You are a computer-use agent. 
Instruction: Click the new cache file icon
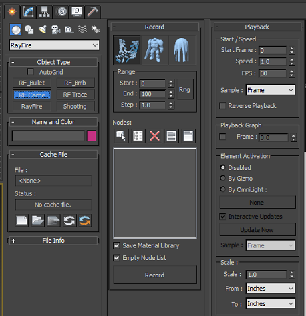point(21,221)
